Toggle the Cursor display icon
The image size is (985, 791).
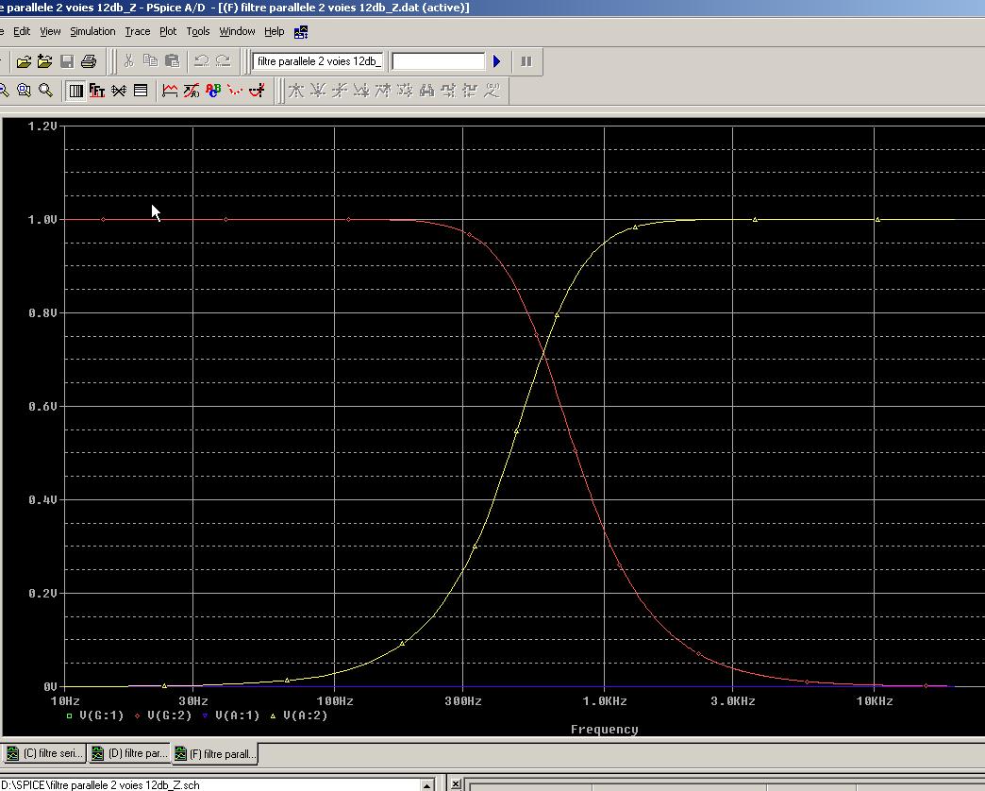(x=257, y=91)
